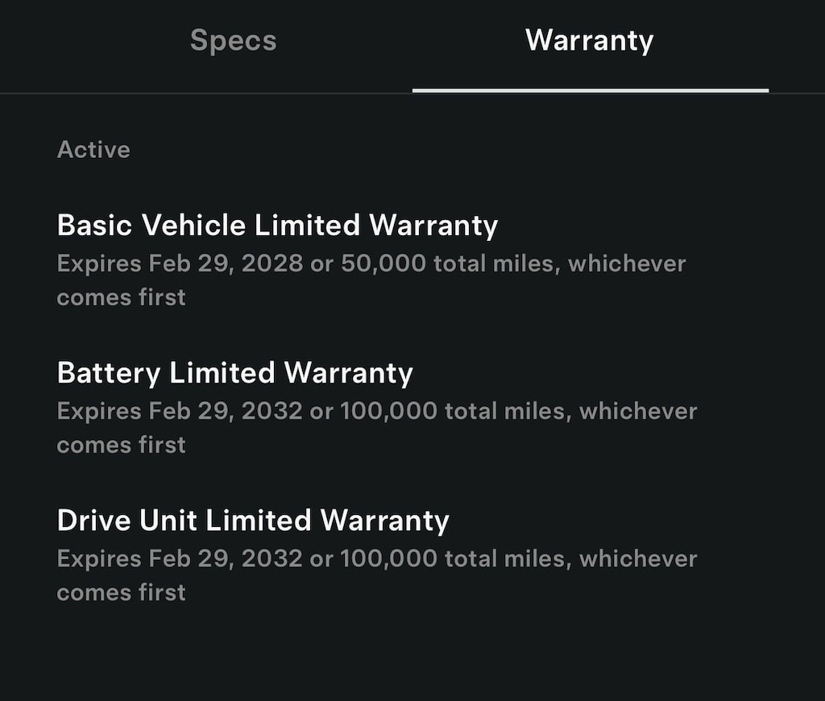The image size is (825, 701).
Task: Click "whichever" in Drive Unit warranty description
Action: [x=638, y=559]
